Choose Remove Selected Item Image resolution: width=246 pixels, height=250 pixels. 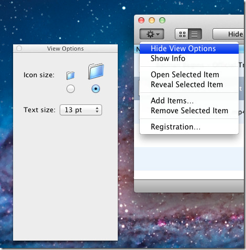pos(189,111)
